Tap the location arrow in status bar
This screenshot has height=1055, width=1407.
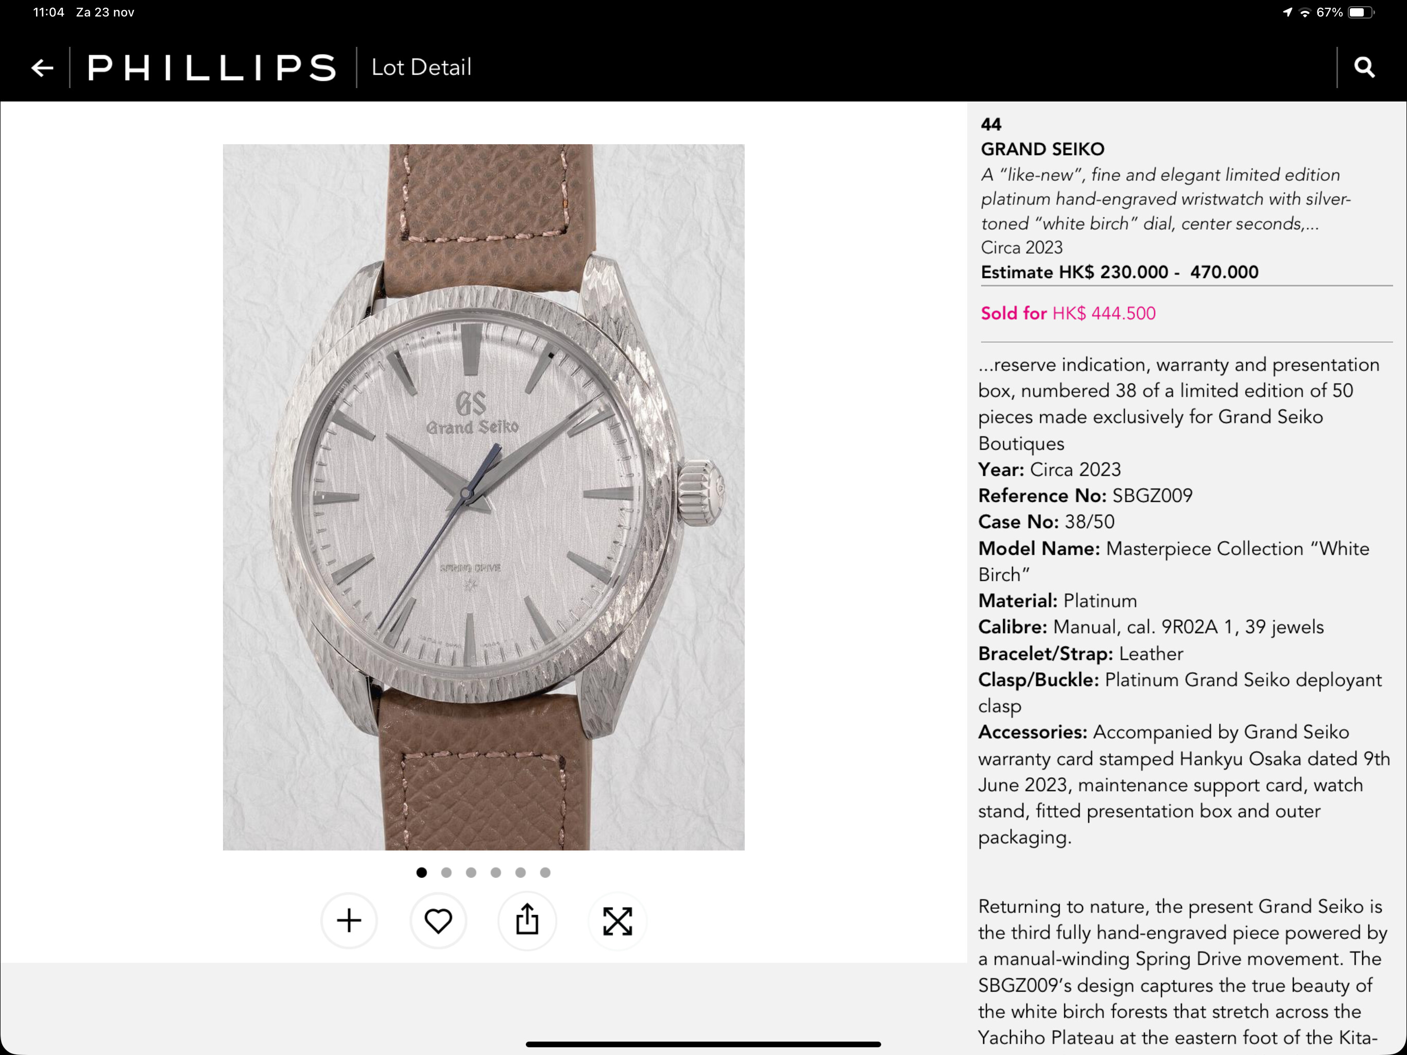click(x=1288, y=12)
